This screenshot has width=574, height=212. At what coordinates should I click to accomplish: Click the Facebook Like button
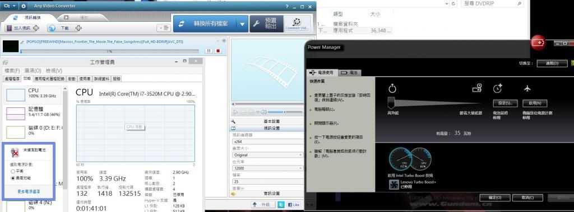click(294, 205)
